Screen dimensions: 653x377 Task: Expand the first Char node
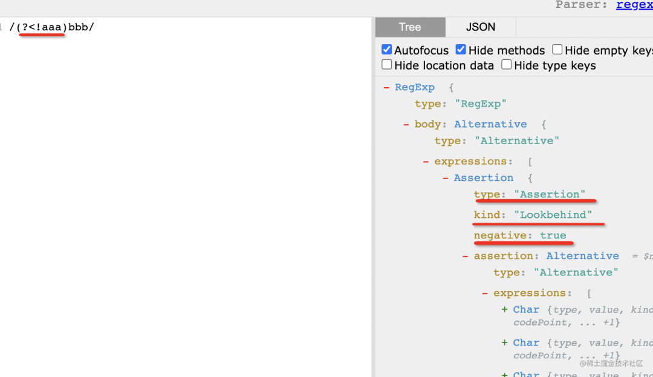tap(504, 309)
